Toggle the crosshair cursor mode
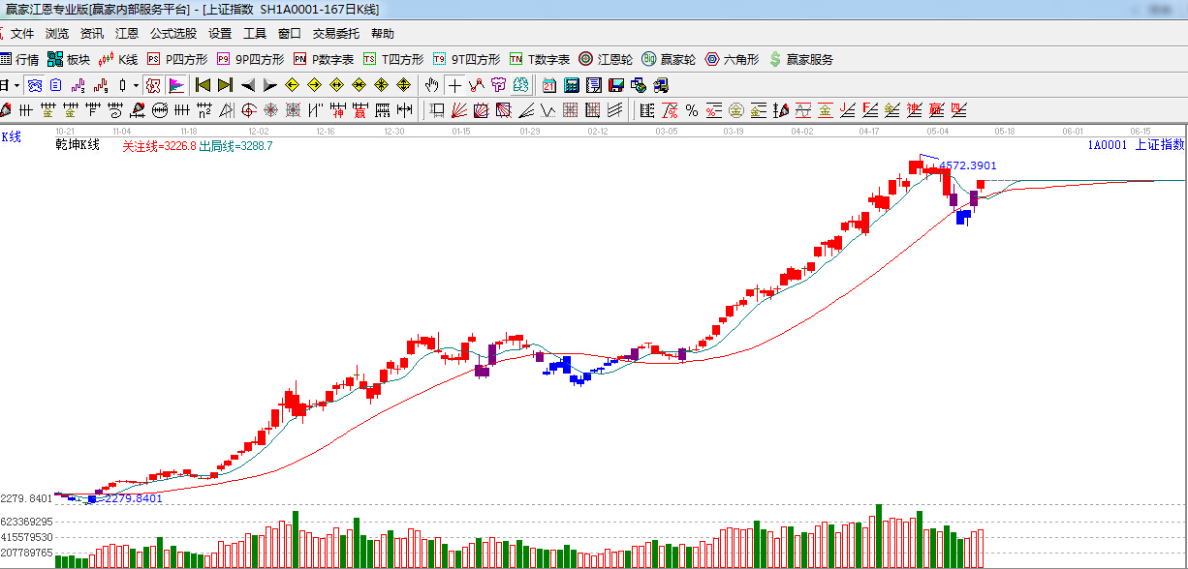 (454, 85)
